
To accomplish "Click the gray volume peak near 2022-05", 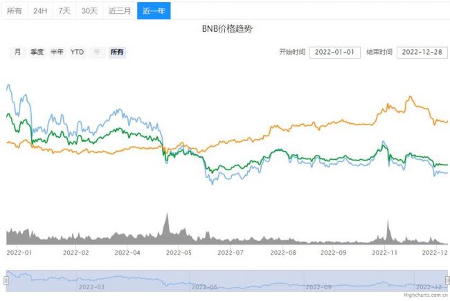I will pyautogui.click(x=166, y=225).
